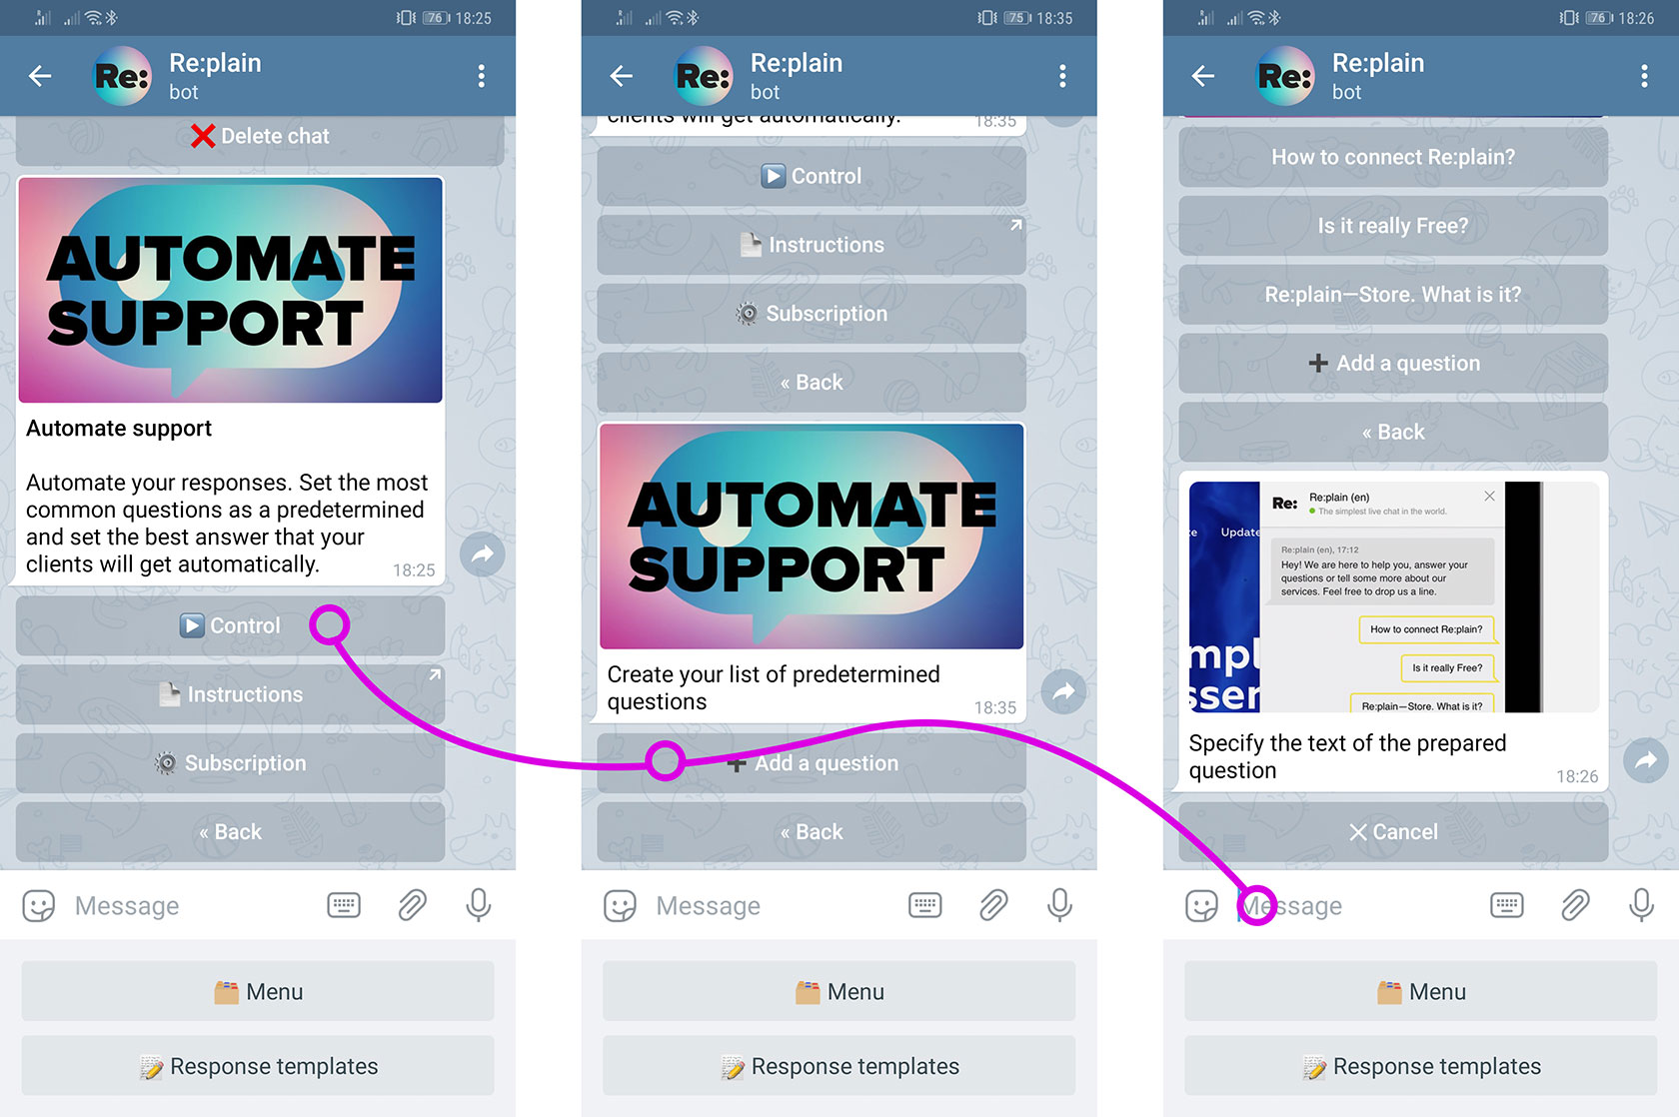Tap Add a question in the middle phone
Image resolution: width=1679 pixels, height=1117 pixels.
tap(812, 763)
